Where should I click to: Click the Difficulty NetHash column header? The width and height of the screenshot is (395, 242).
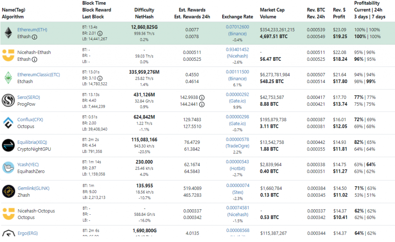point(144,13)
